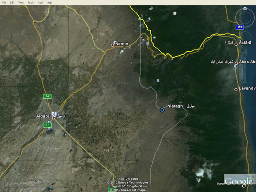Zoom out using the slider's bottom end
The width and height of the screenshot is (256, 192).
(245, 85)
